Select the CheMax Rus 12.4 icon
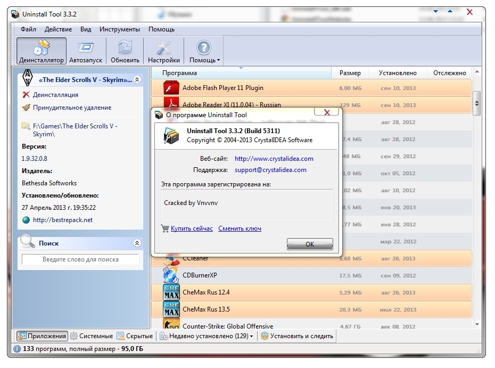This screenshot has height=368, width=495. (x=171, y=292)
